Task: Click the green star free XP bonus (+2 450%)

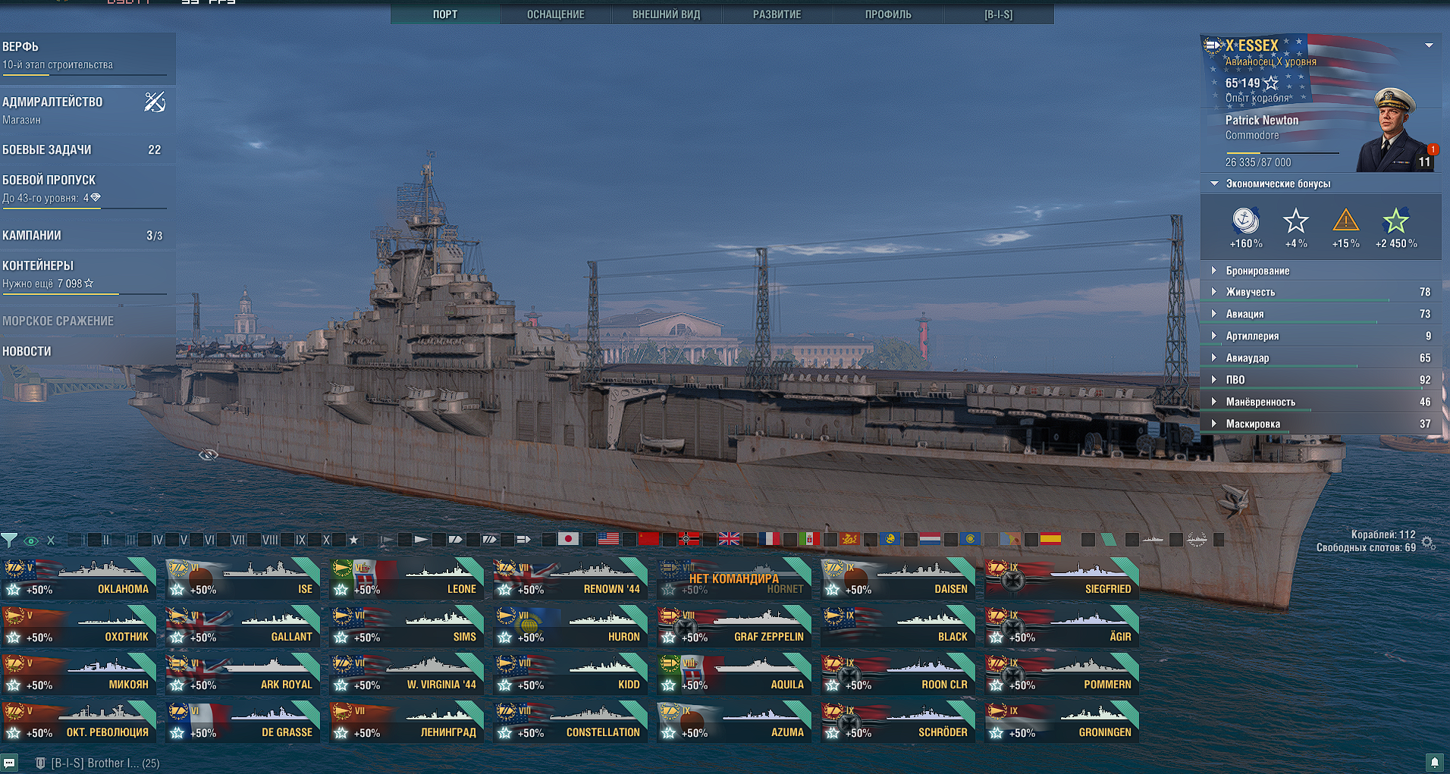Action: [1396, 221]
